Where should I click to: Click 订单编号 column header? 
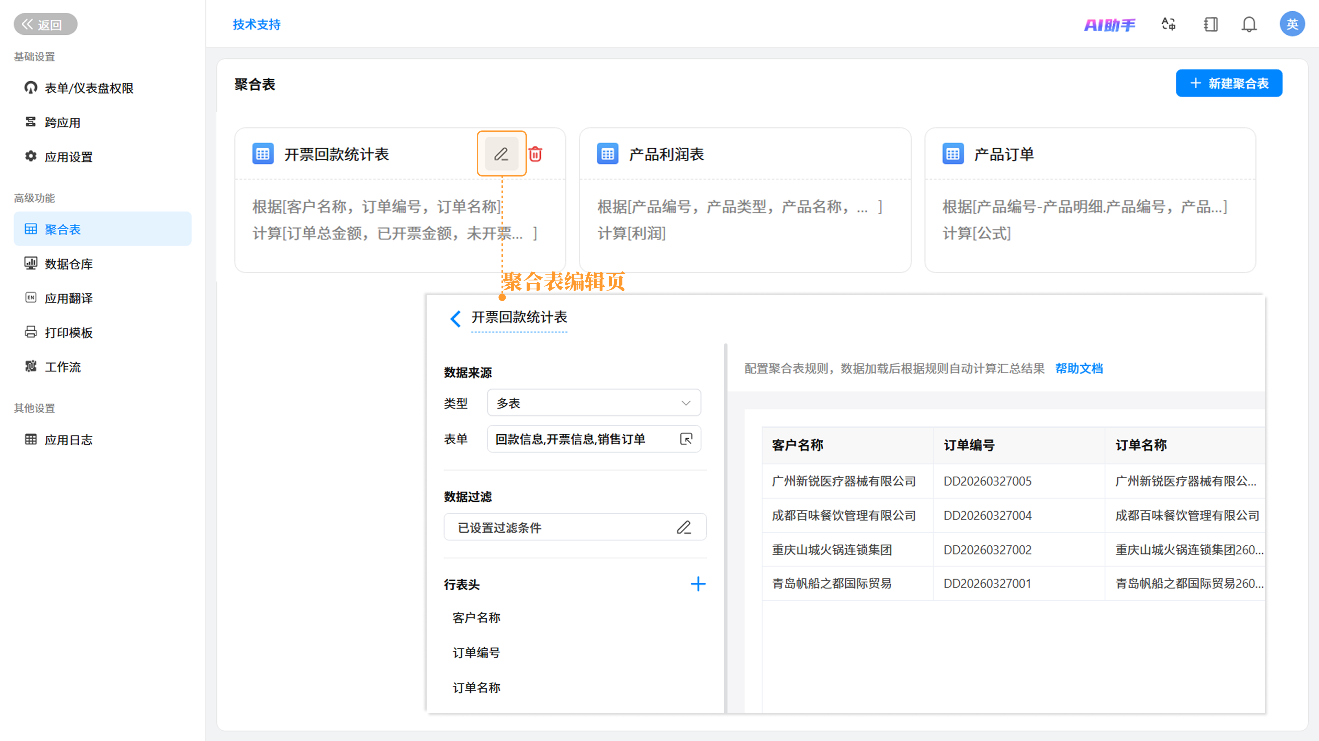1019,445
